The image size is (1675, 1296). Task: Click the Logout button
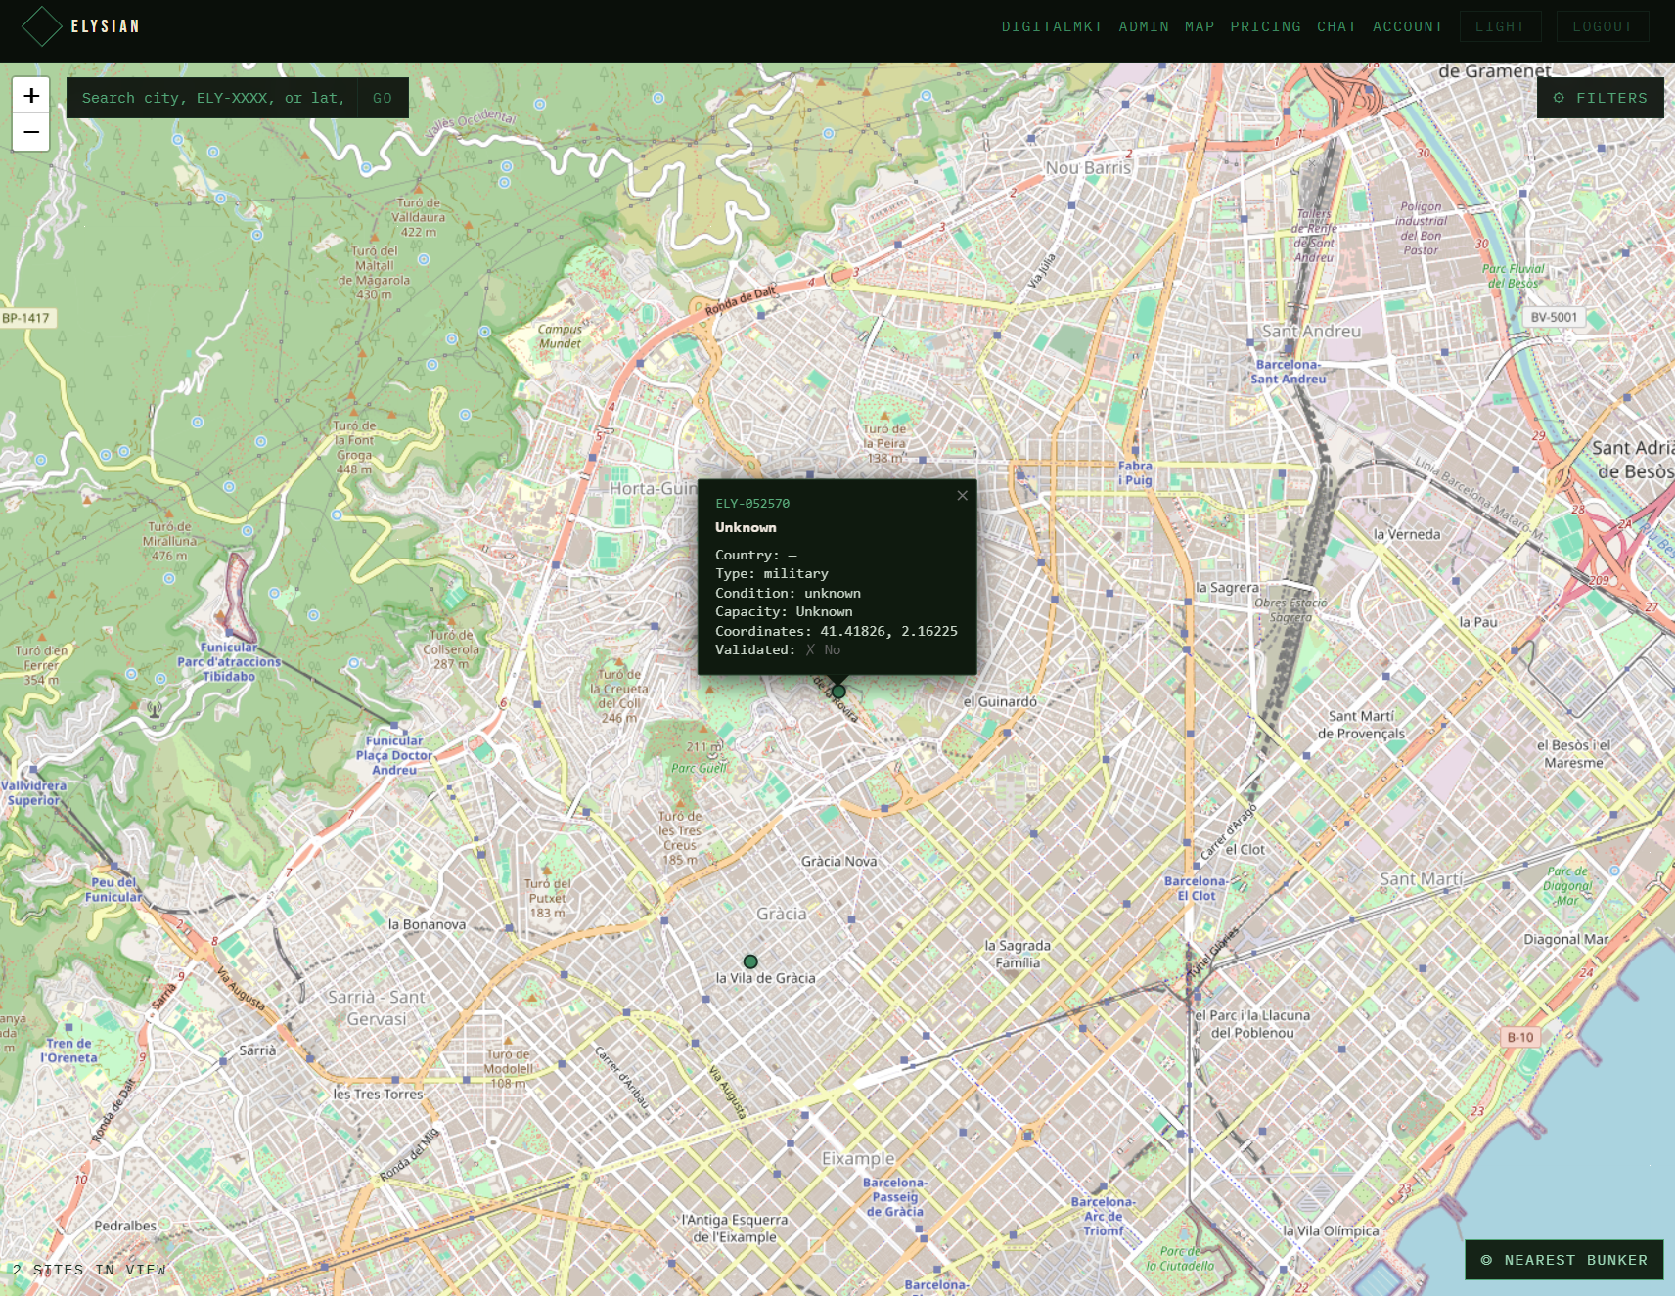point(1603,26)
